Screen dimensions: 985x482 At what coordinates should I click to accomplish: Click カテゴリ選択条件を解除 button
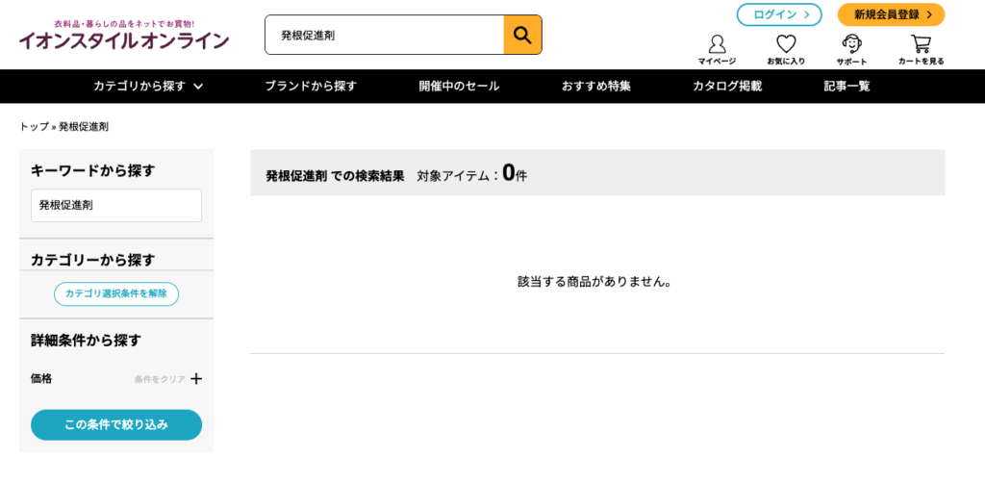(116, 294)
